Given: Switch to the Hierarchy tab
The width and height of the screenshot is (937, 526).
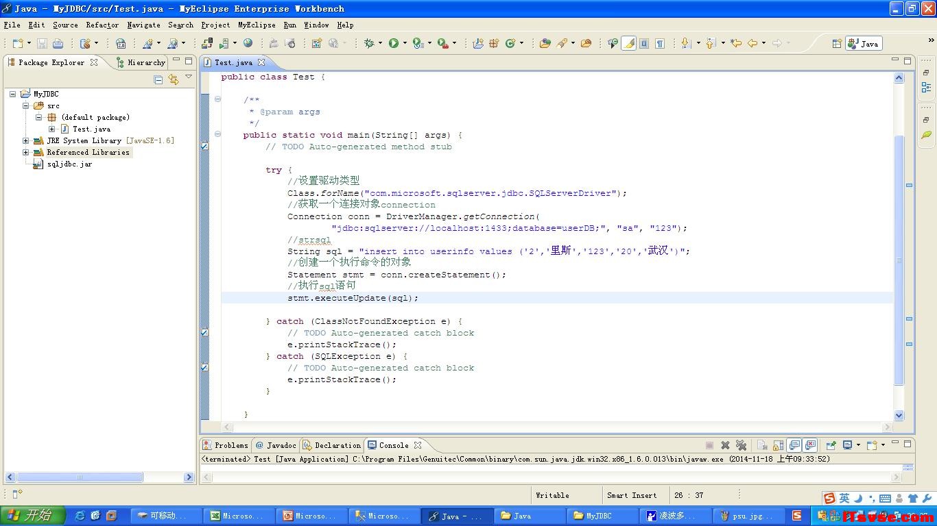Looking at the screenshot, I should tap(140, 62).
